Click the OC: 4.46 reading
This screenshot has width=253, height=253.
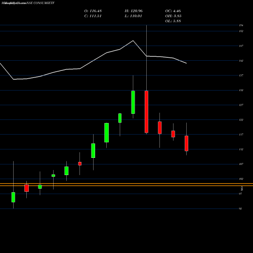tap(173, 11)
